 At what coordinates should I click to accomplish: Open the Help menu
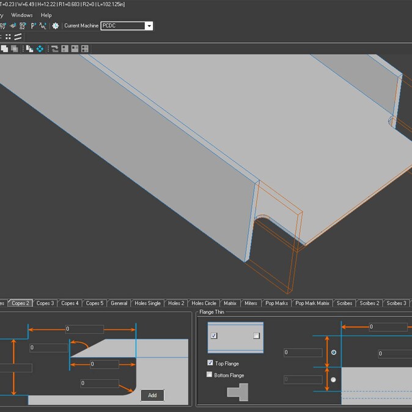tap(46, 15)
